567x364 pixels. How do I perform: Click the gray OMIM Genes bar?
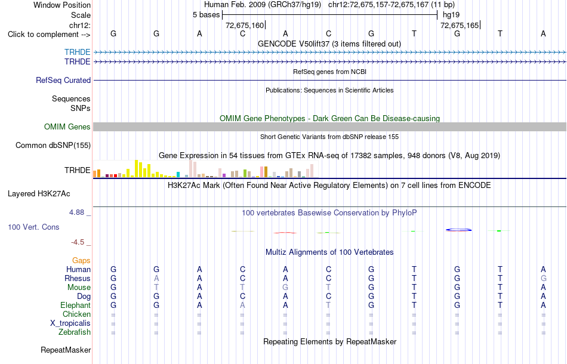(x=329, y=127)
